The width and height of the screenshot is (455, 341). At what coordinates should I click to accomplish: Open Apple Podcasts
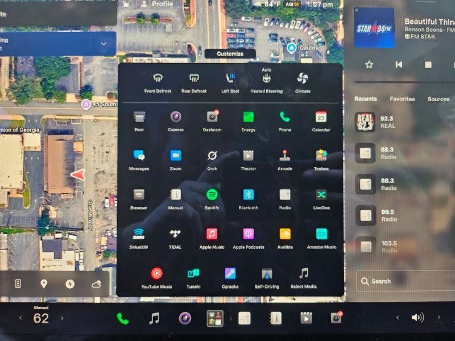(249, 234)
